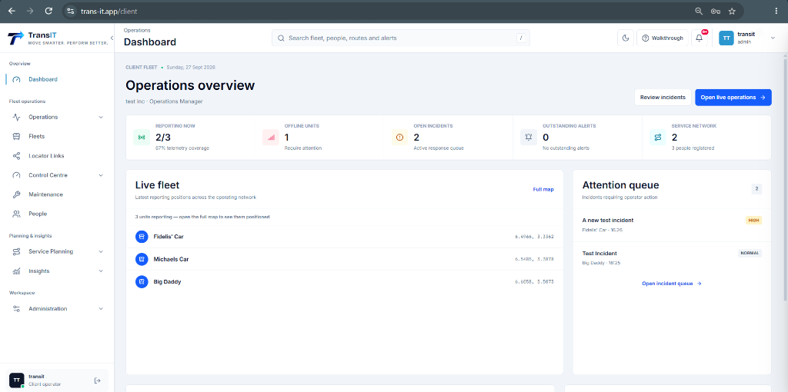This screenshot has width=788, height=392.
Task: Click the Offline Units bars icon
Action: pos(271,137)
